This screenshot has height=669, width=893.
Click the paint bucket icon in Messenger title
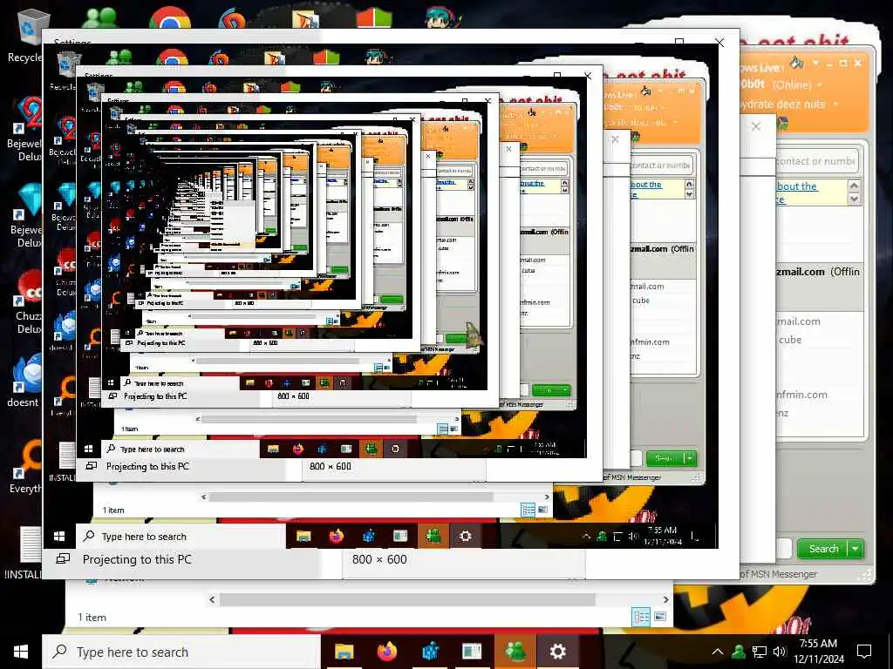point(795,62)
